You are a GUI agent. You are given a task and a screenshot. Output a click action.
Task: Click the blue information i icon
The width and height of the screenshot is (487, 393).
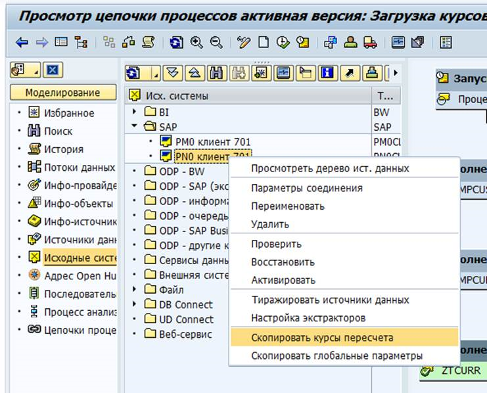tap(328, 74)
